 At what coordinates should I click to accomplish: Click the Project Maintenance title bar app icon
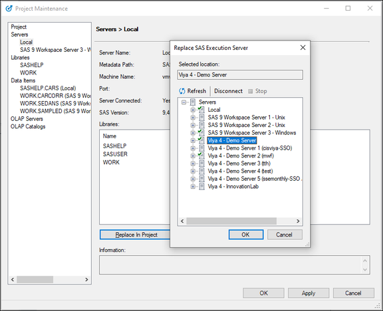(x=9, y=9)
